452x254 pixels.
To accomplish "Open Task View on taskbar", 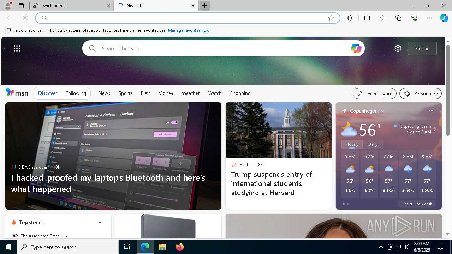I will coord(127,247).
